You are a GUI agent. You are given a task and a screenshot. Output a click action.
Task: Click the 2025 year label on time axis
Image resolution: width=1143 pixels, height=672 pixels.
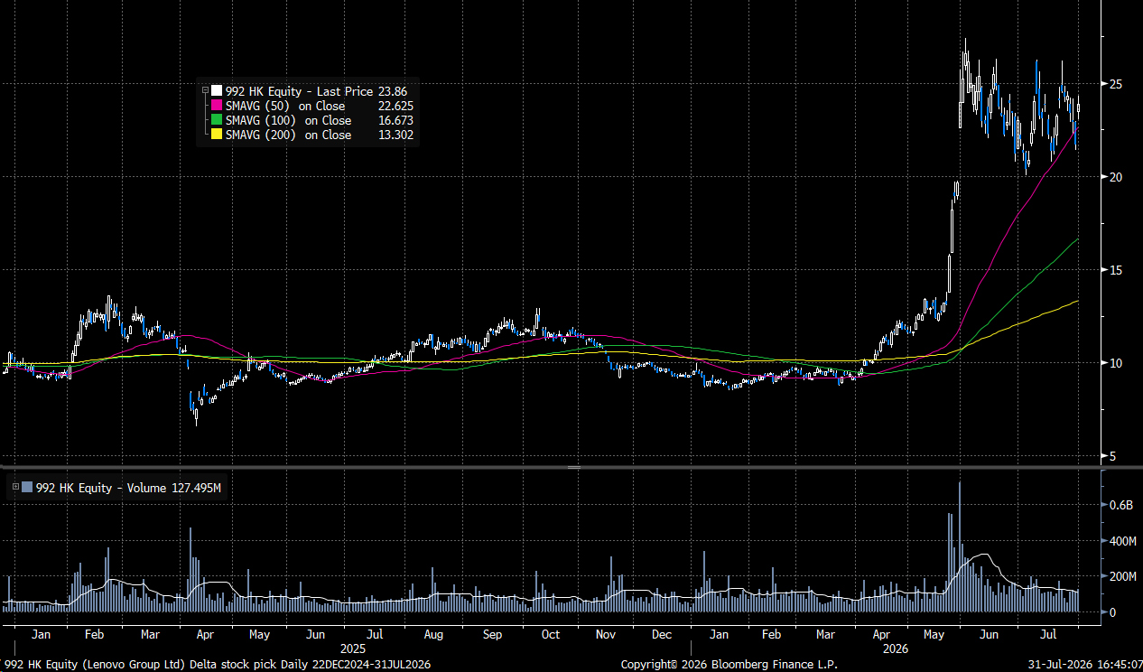point(354,649)
